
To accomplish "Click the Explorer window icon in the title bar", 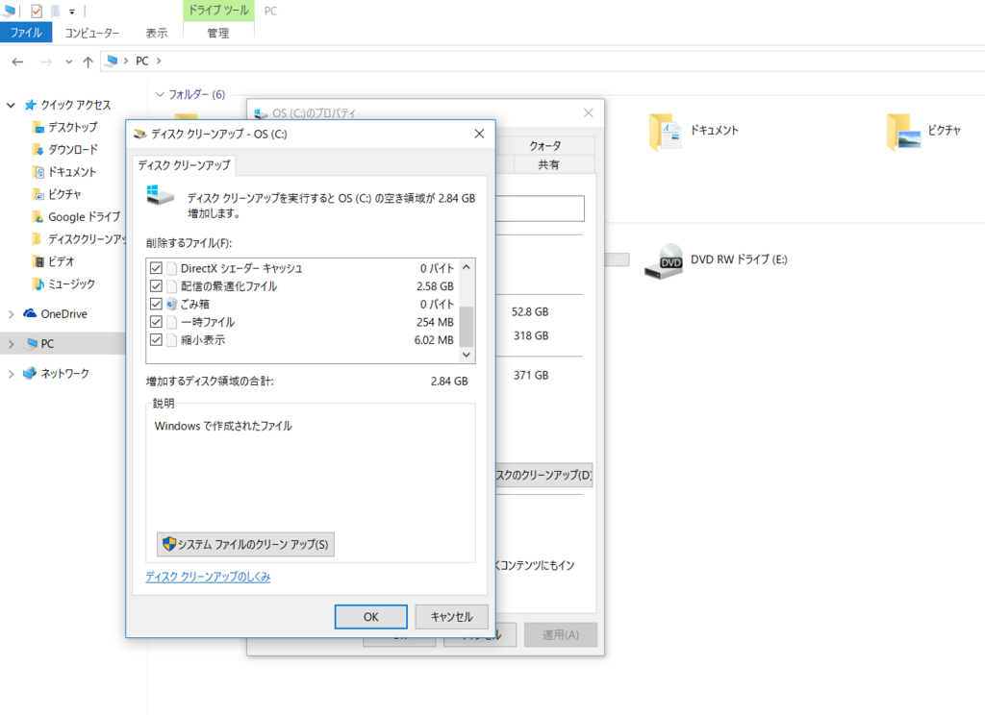I will pyautogui.click(x=10, y=11).
